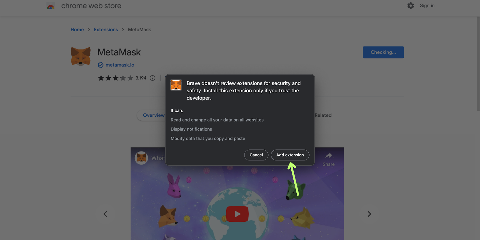
Task: Click the verified publisher badge icon
Action: (x=100, y=65)
